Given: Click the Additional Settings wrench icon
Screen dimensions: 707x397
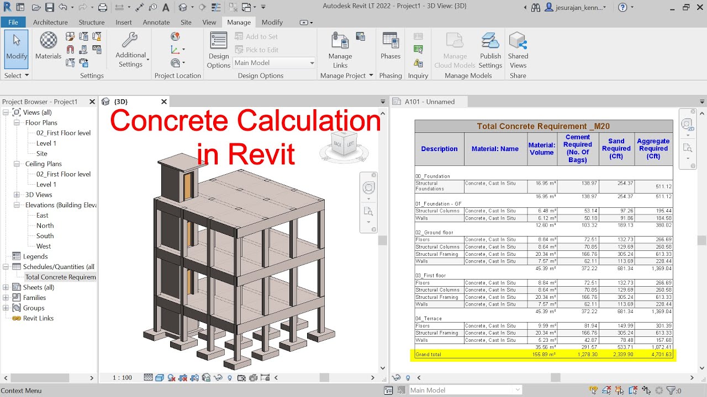Looking at the screenshot, I should click(130, 40).
